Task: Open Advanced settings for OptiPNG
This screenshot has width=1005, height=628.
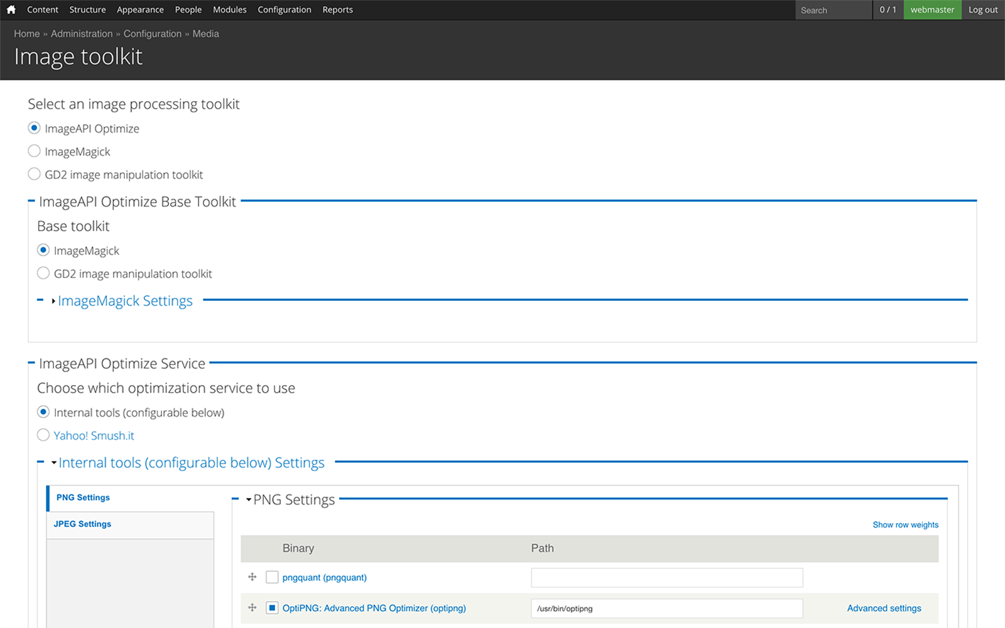Action: tap(884, 608)
